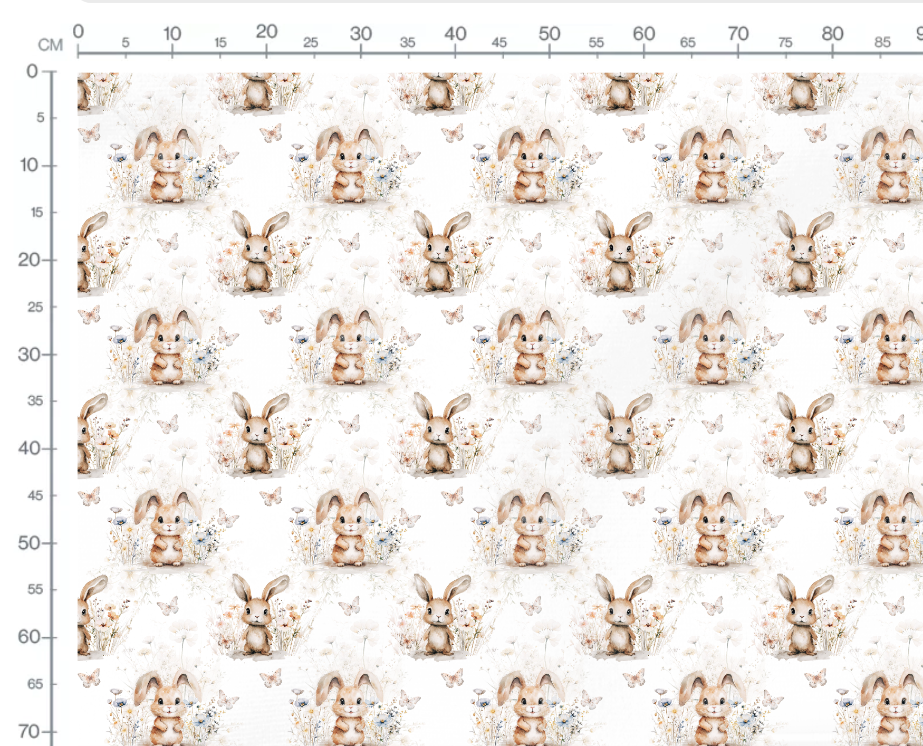Select the 20 mark on horizontal ruler
The height and width of the screenshot is (746, 923).
266,32
